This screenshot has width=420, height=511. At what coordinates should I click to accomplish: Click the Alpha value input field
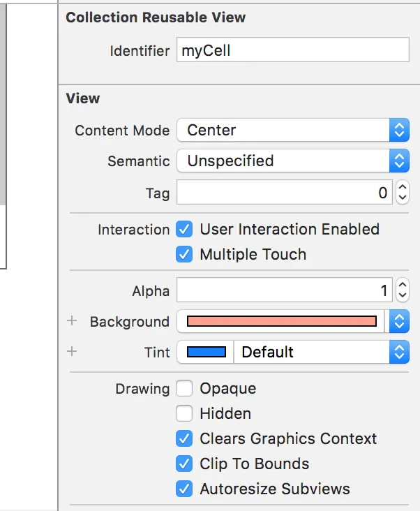[285, 290]
